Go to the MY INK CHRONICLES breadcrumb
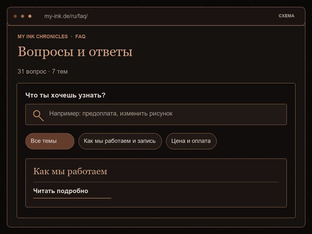312x234 pixels. (x=42, y=37)
